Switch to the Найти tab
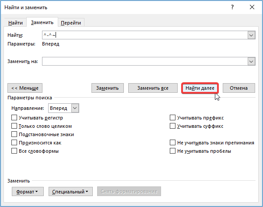 (x=16, y=23)
